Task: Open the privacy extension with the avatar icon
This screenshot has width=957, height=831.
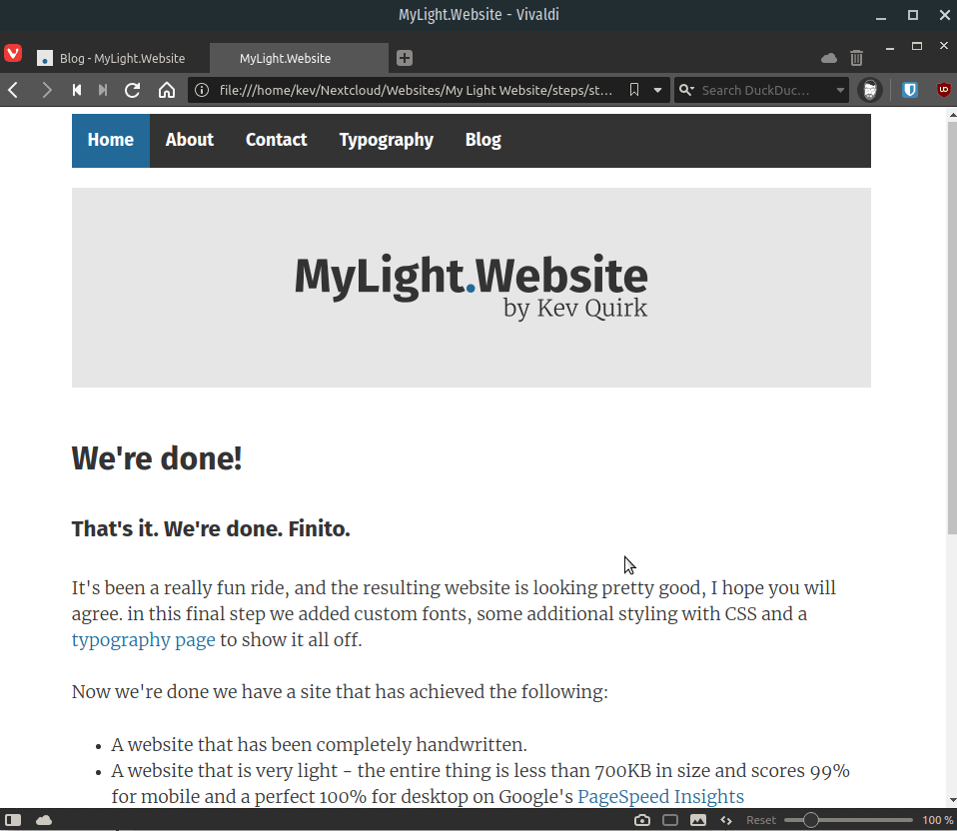Action: [870, 90]
